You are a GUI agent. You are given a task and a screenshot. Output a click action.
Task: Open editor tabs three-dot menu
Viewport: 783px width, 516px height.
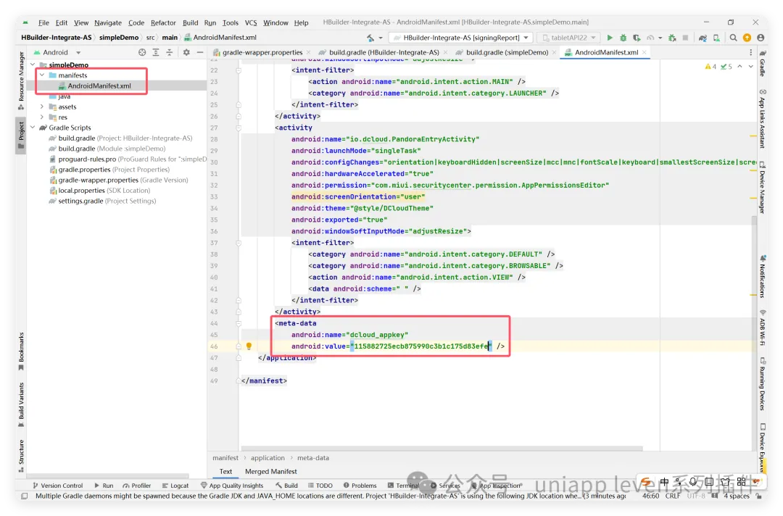[750, 52]
